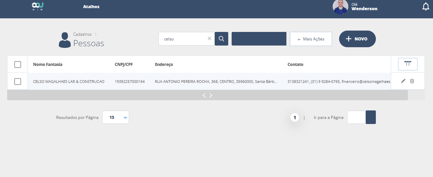Click the go-to-page submit button
The width and height of the screenshot is (433, 177).
point(371,117)
